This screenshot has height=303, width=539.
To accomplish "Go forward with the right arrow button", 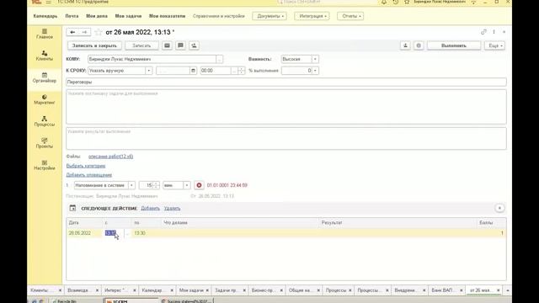I will pyautogui.click(x=84, y=32).
